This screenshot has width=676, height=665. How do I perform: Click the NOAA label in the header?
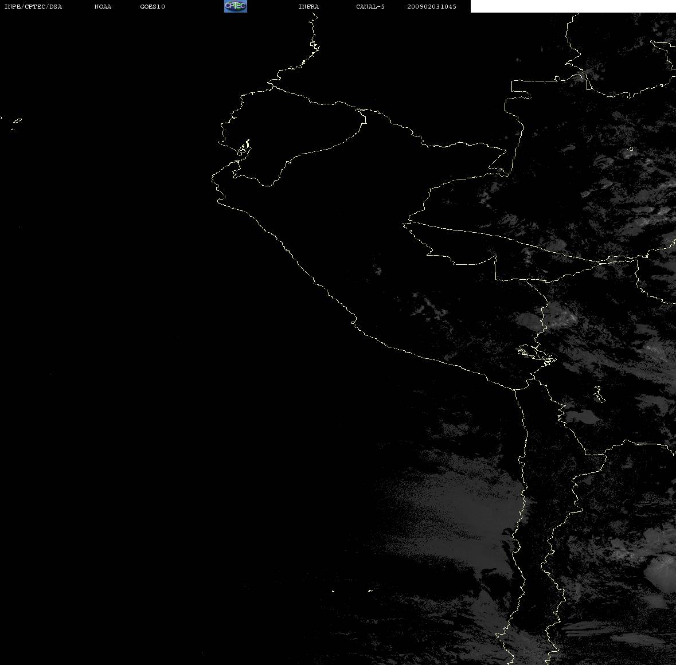[x=103, y=6]
